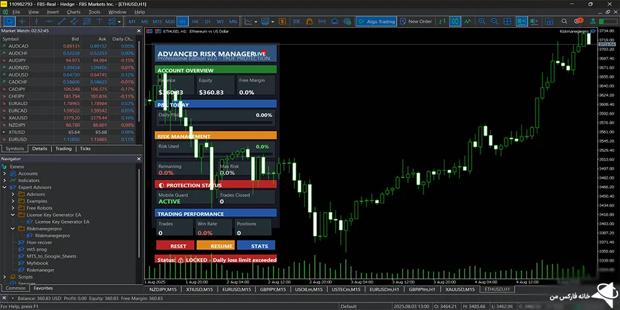
Task: Toggle Algo Trading on or off
Action: click(376, 22)
